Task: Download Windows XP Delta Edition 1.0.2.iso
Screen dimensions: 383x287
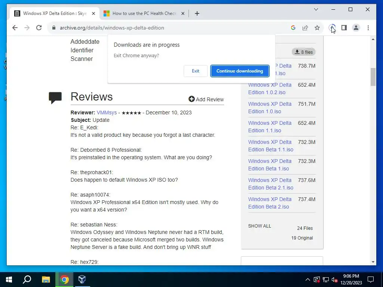Action: coord(270,89)
